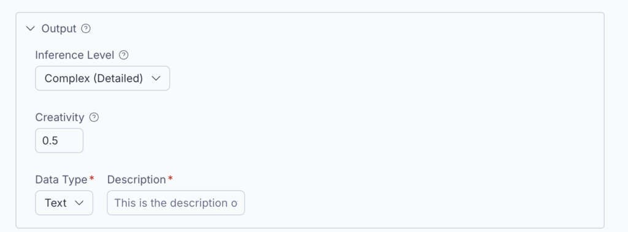Focus the Creativity value field showing 0.5

[59, 140]
